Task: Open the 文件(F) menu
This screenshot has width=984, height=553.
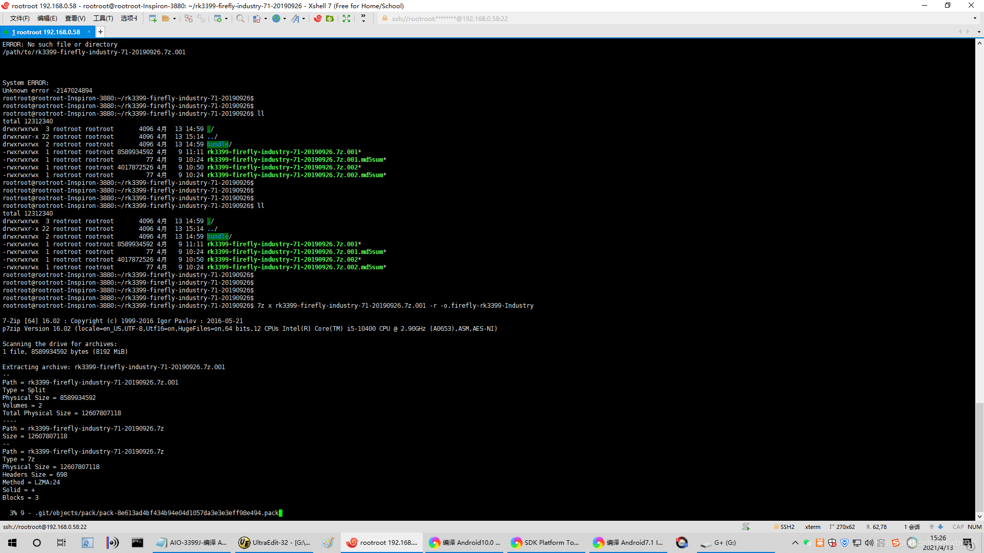Action: tap(19, 18)
